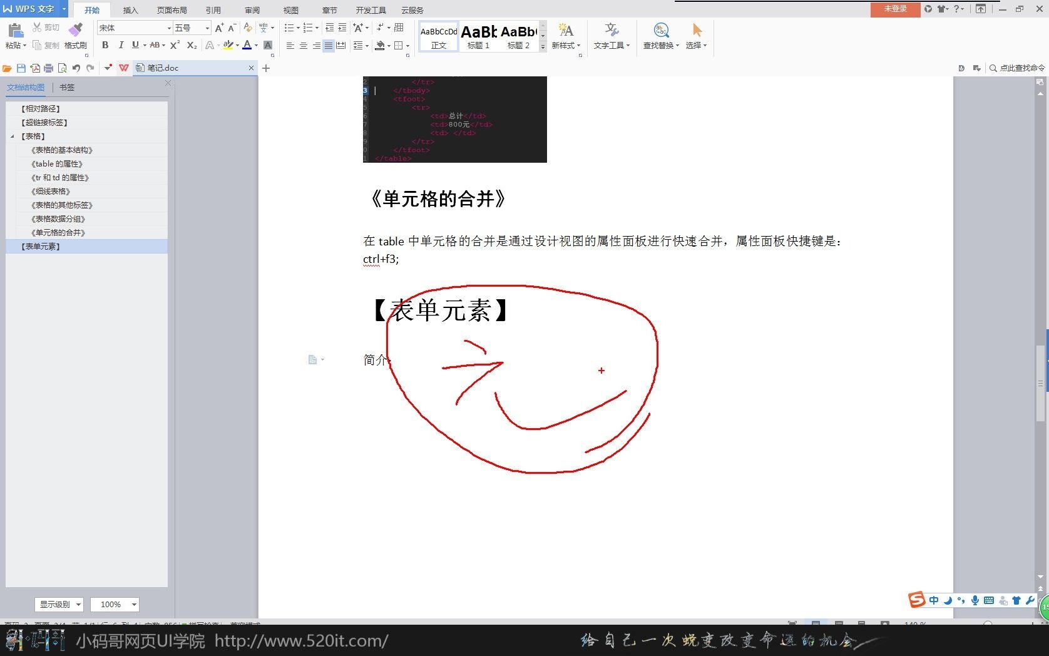The width and height of the screenshot is (1049, 656).
Task: Toggle align left paragraph
Action: (290, 46)
